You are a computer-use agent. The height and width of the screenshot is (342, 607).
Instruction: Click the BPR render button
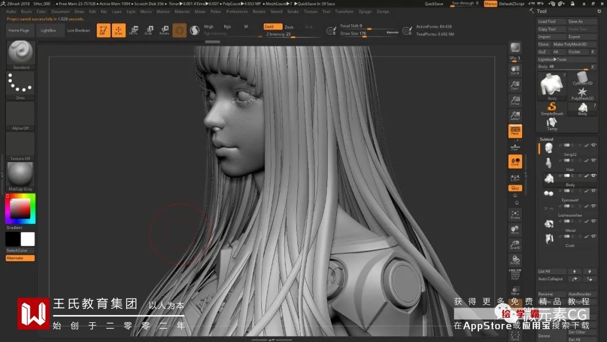515,48
